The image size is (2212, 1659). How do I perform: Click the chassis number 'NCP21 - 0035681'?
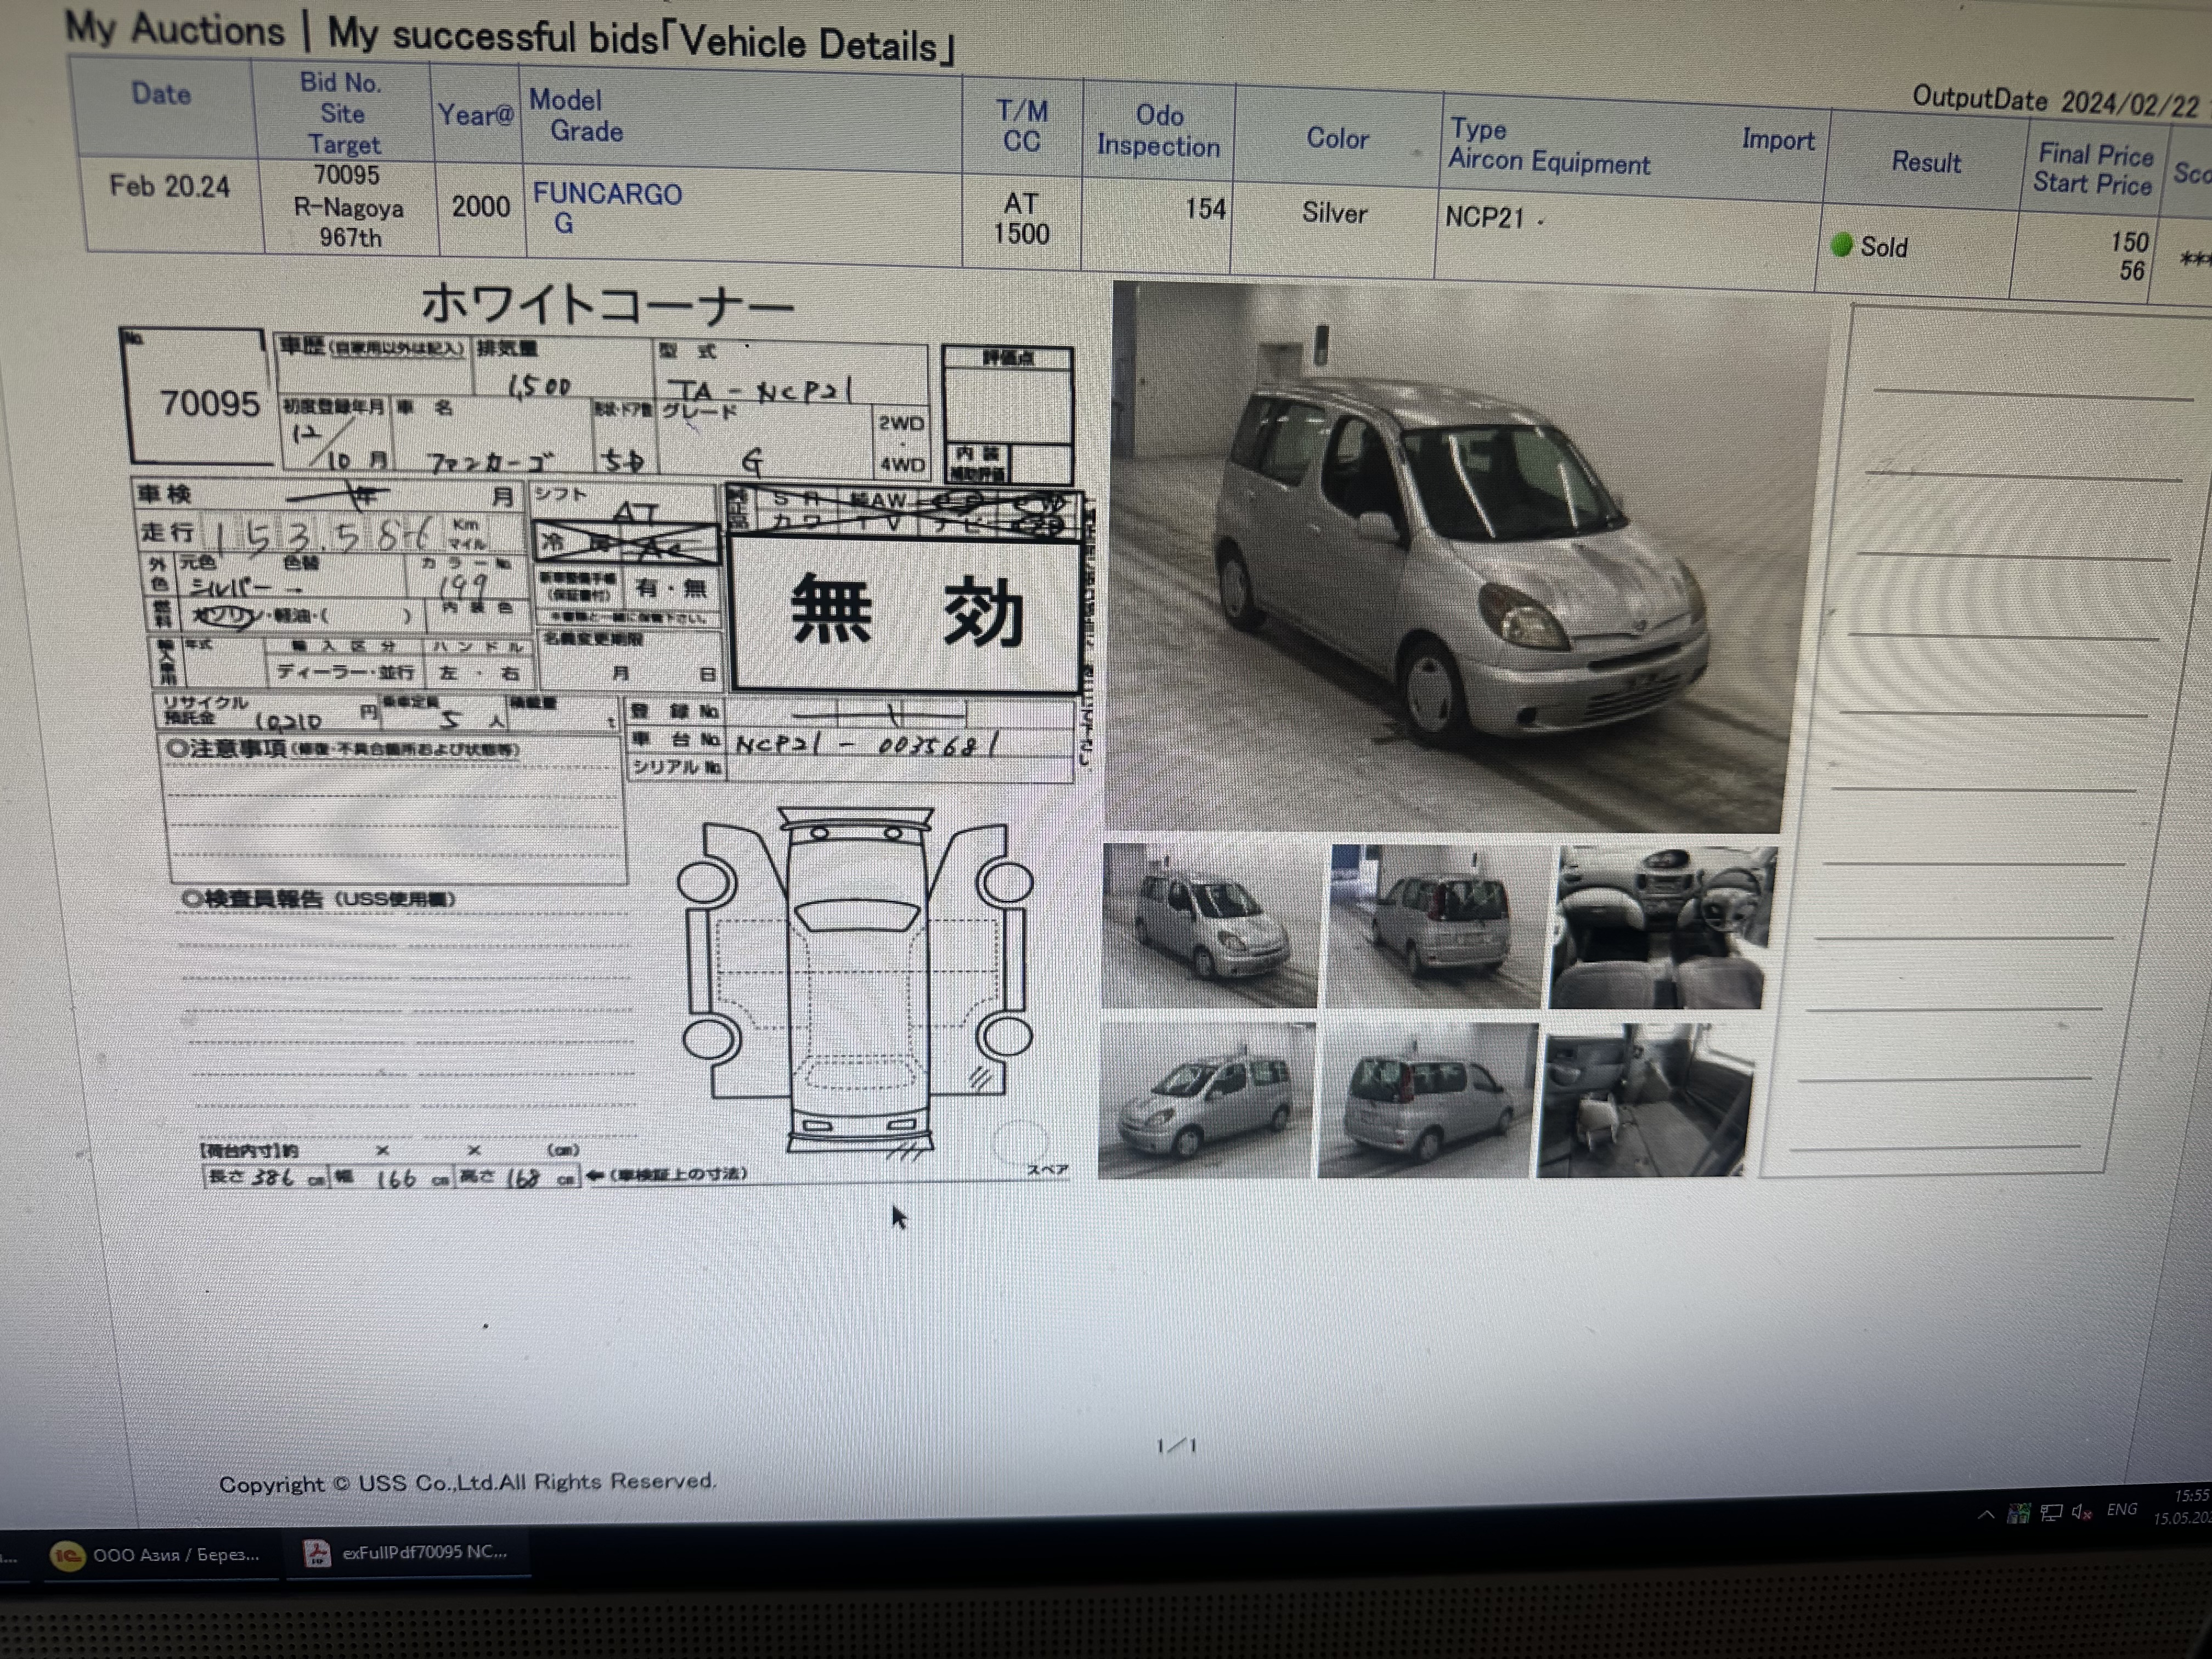(x=867, y=744)
